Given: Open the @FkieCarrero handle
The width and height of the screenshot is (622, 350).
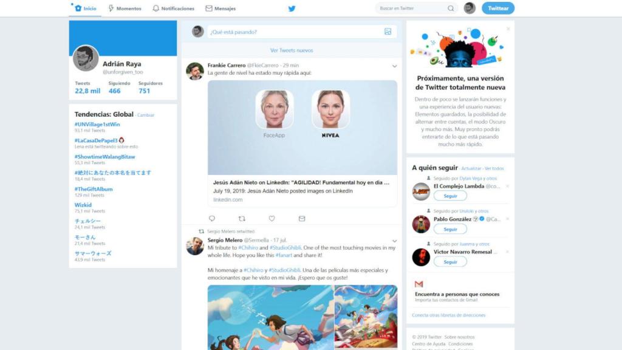Looking at the screenshot, I should (x=262, y=66).
